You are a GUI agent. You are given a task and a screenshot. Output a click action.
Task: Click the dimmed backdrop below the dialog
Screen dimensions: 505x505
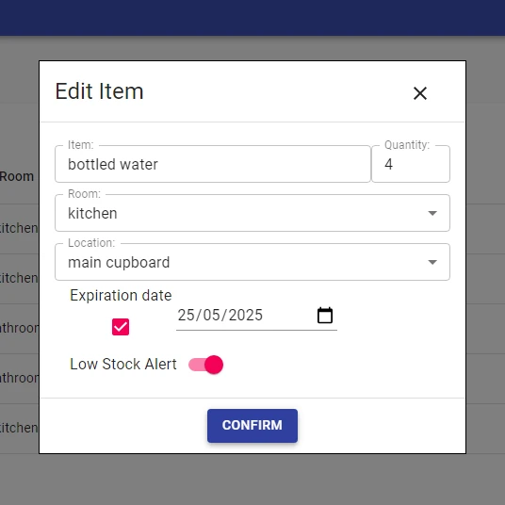pos(252,480)
